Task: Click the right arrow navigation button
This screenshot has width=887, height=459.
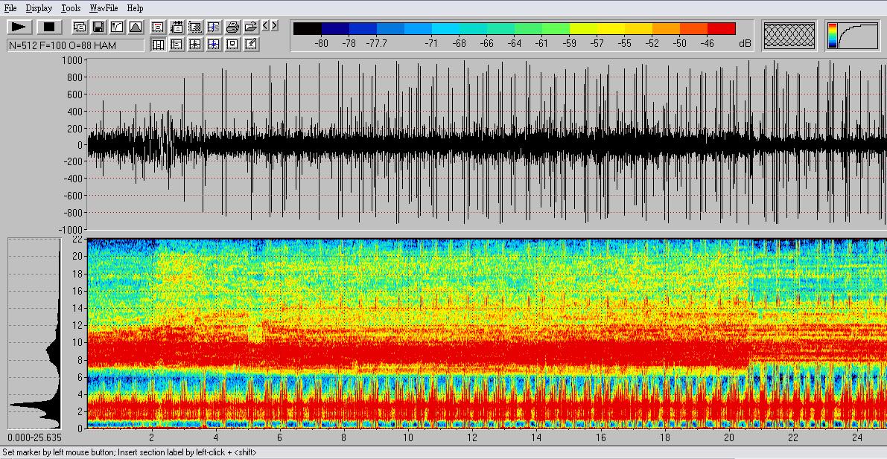Action: (274, 26)
